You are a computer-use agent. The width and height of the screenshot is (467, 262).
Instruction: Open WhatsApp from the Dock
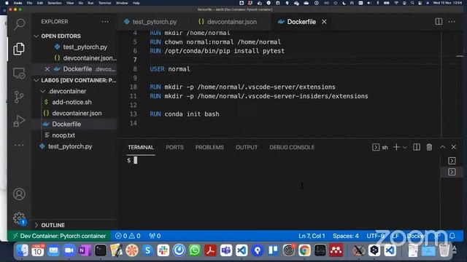pos(195,250)
